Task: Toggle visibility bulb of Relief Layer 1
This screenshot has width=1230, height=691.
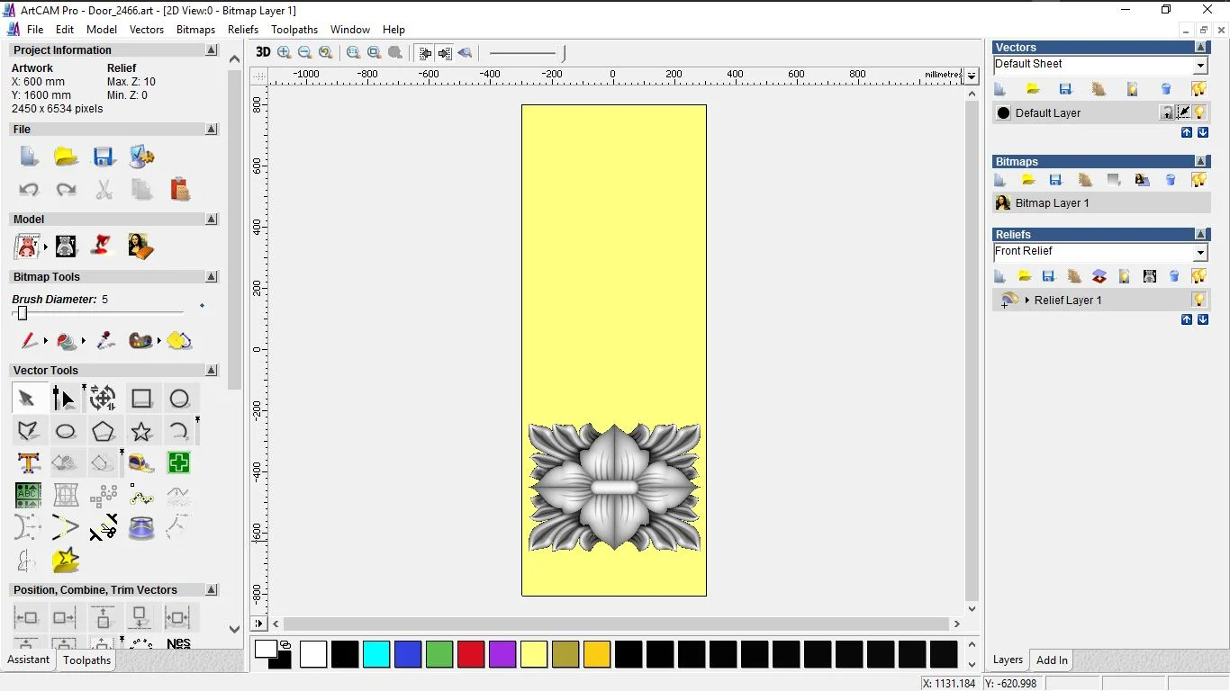Action: pyautogui.click(x=1199, y=300)
